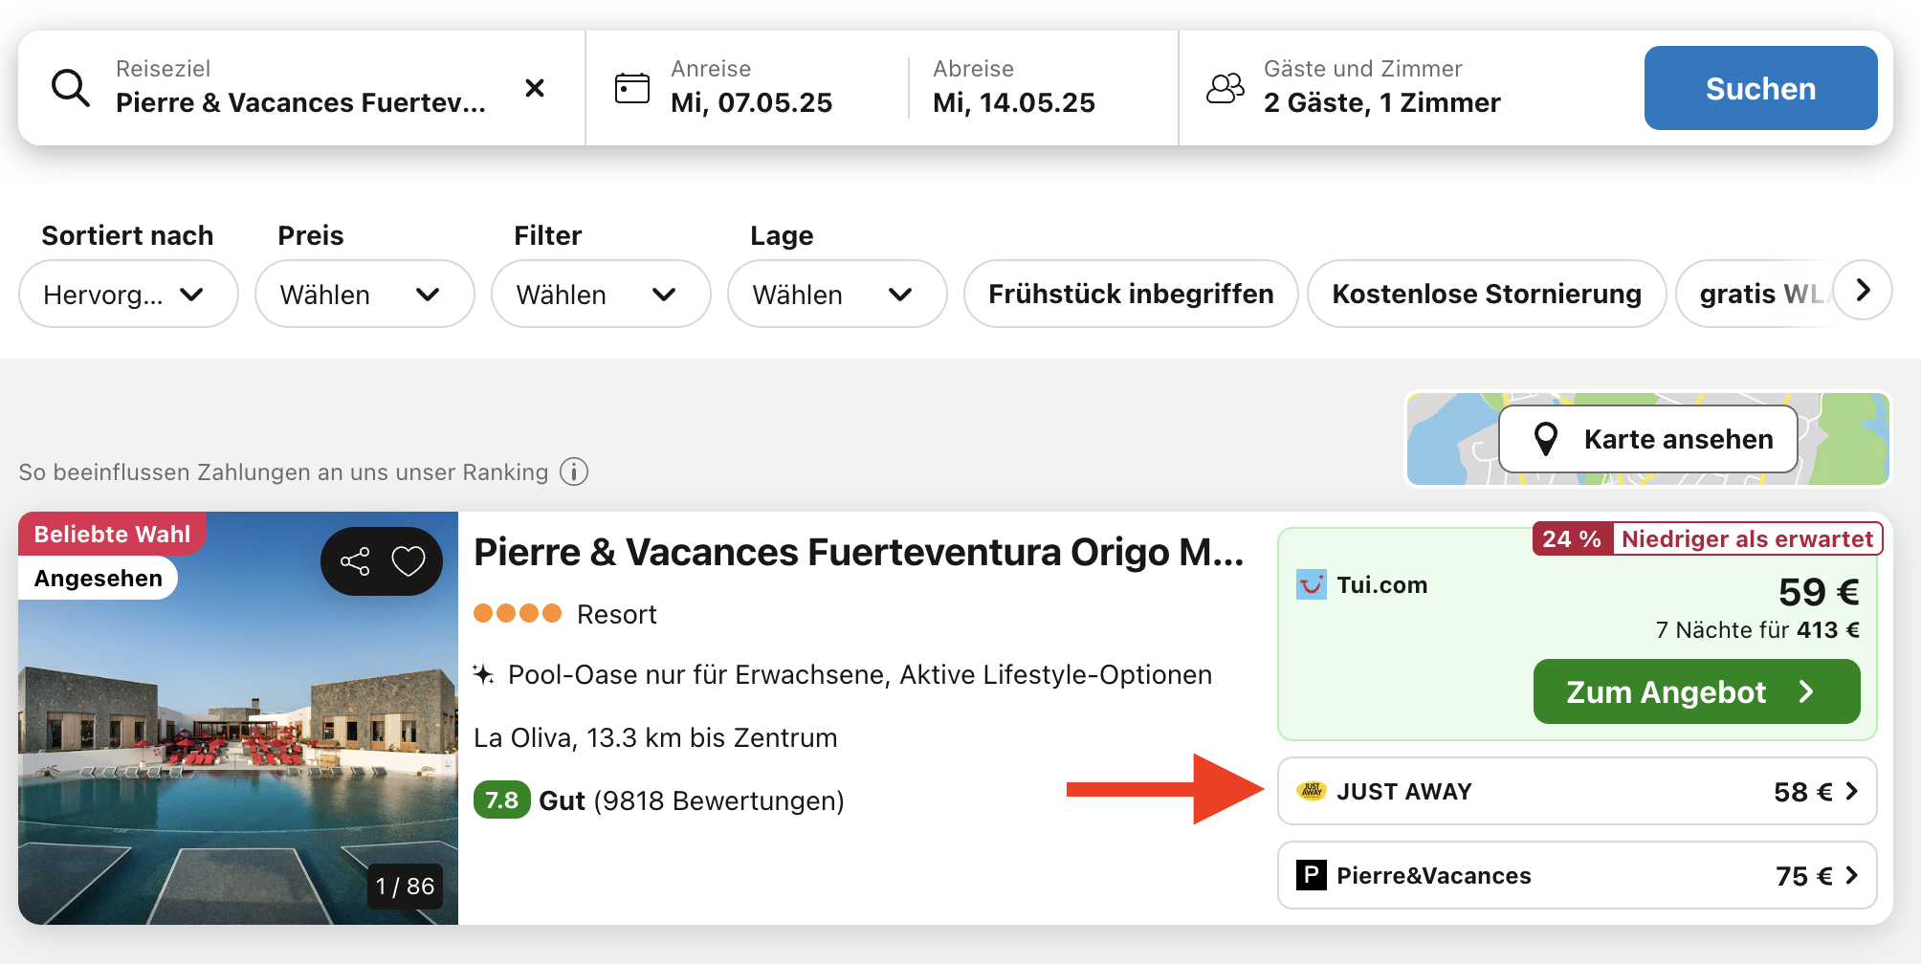
Task: Click '7 Nächte für 413 €' text
Action: point(1757,629)
